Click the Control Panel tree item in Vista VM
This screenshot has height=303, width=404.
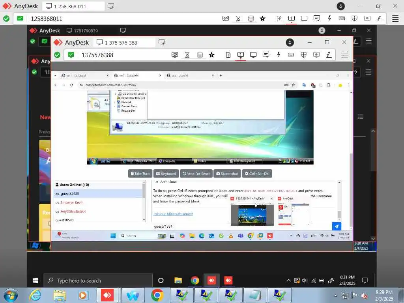129,107
